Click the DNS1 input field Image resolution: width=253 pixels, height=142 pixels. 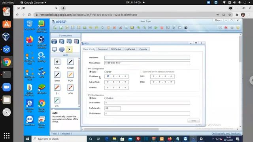pyautogui.click(x=162, y=76)
